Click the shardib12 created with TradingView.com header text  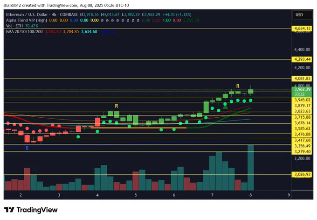pyautogui.click(x=66, y=5)
